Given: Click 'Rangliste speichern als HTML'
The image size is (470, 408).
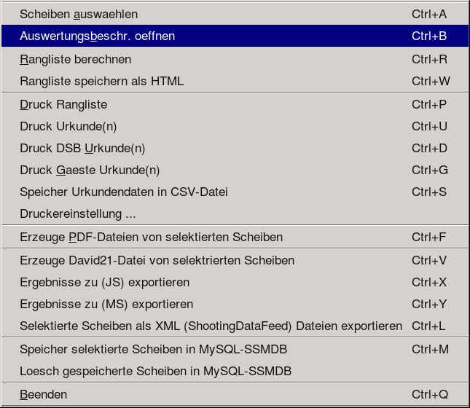Looking at the screenshot, I should pos(102,81).
